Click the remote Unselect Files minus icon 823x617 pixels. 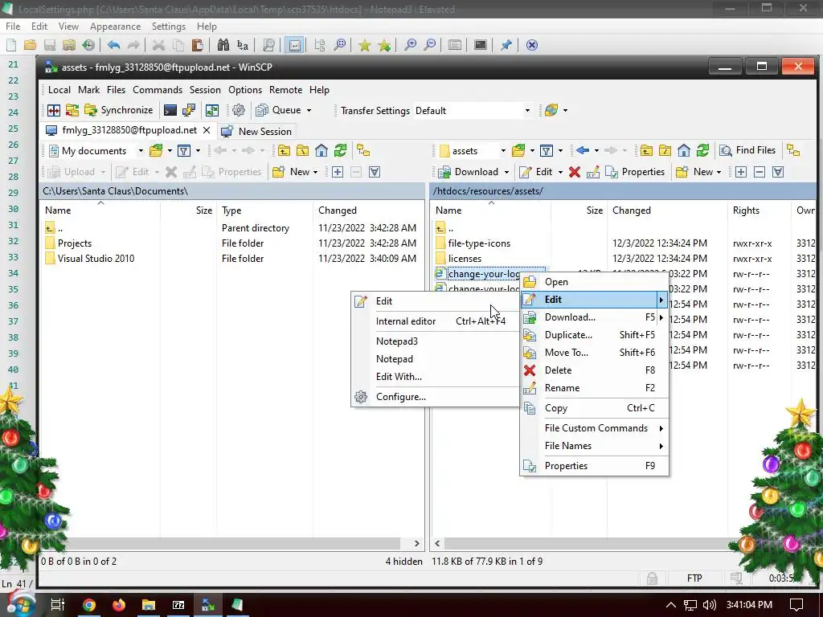(x=760, y=172)
